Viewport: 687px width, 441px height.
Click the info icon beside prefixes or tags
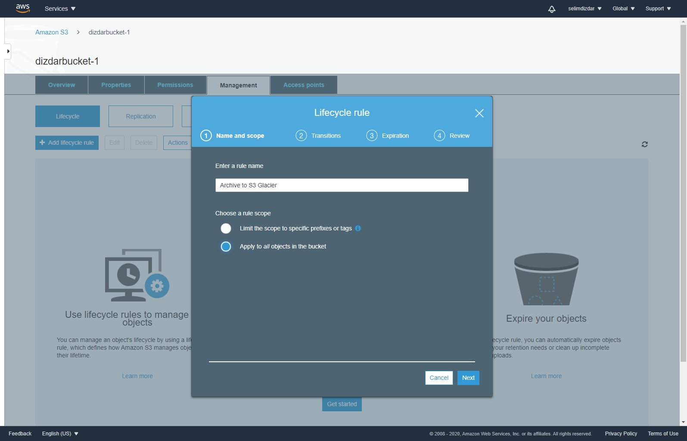(x=358, y=228)
